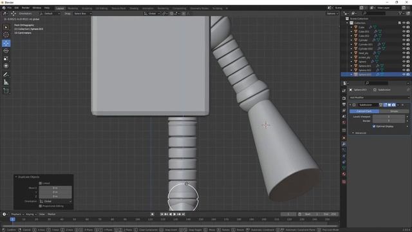Expand the Cube.002 tree item
This screenshot has width=412, height=232.
[351, 36]
